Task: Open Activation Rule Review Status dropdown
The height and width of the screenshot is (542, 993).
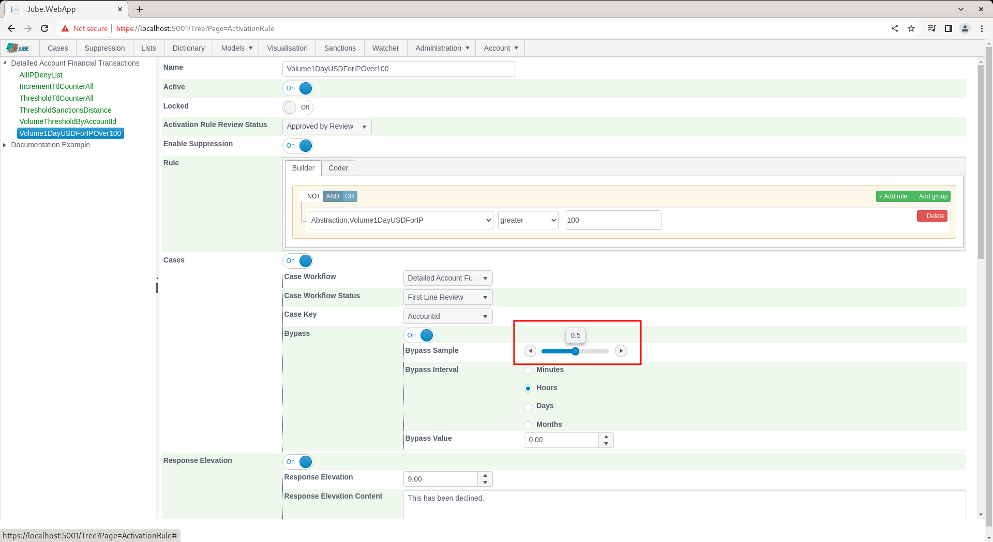Action: (x=327, y=127)
